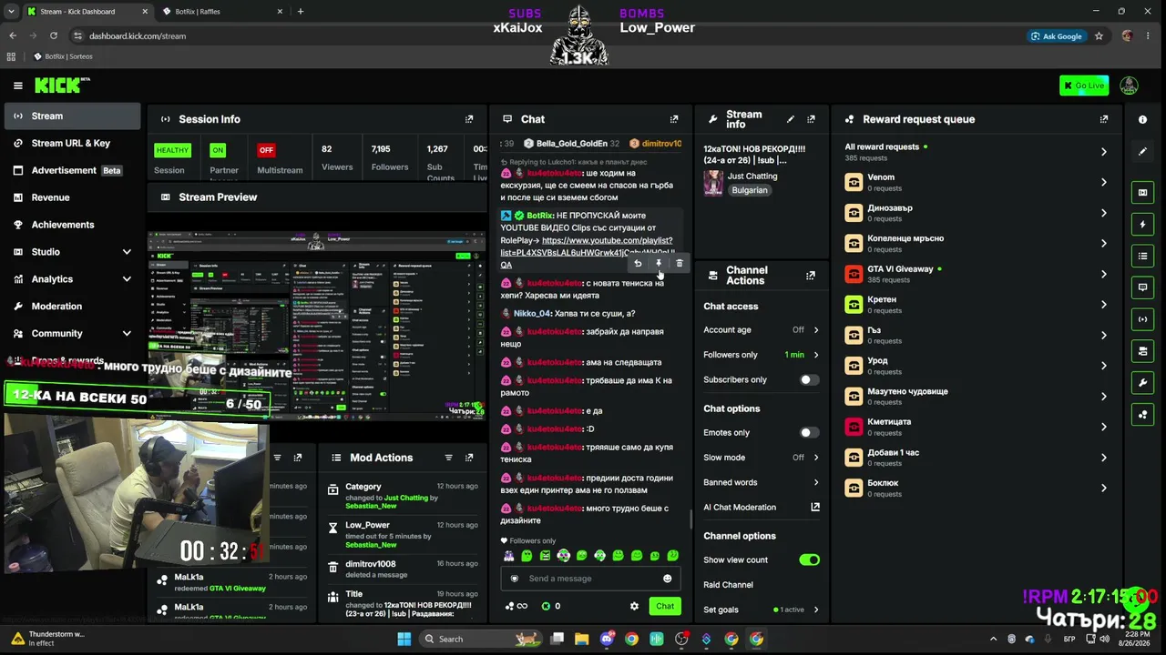Pop out the Channel Actions panel

pos(811,276)
